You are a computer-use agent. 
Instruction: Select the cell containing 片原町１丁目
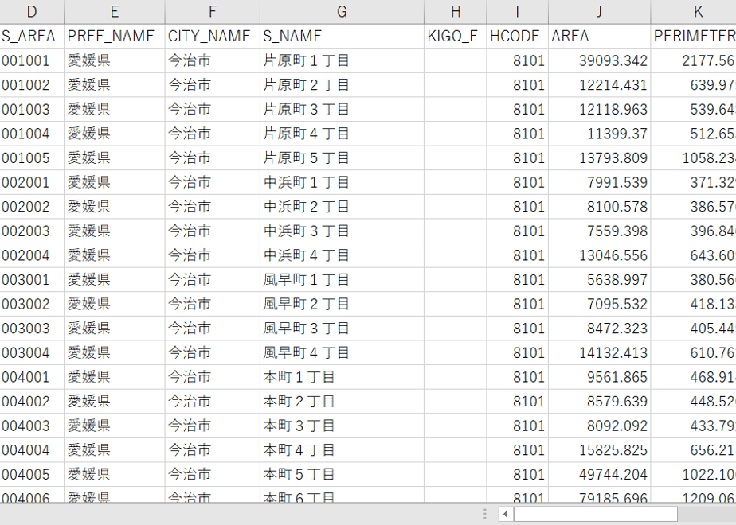(x=342, y=60)
